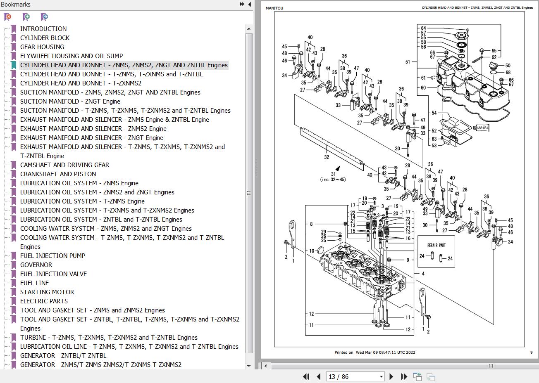Screen dimensions: 539x383
Task: Select the CRANKSHAFT AND PISTON bookmark
Action: tap(58, 174)
